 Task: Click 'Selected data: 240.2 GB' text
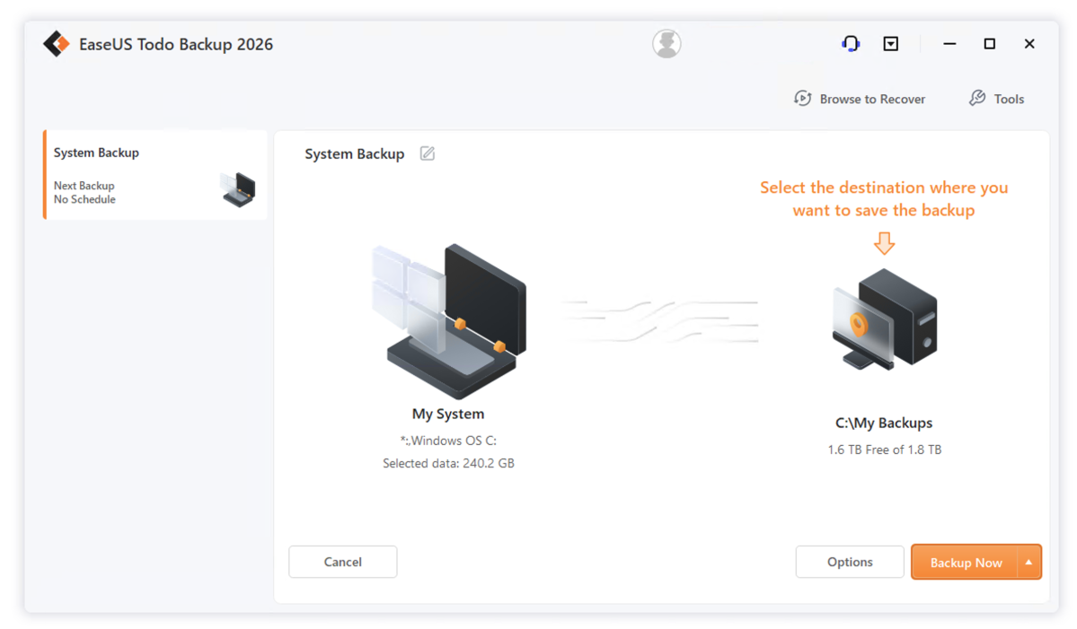point(448,464)
